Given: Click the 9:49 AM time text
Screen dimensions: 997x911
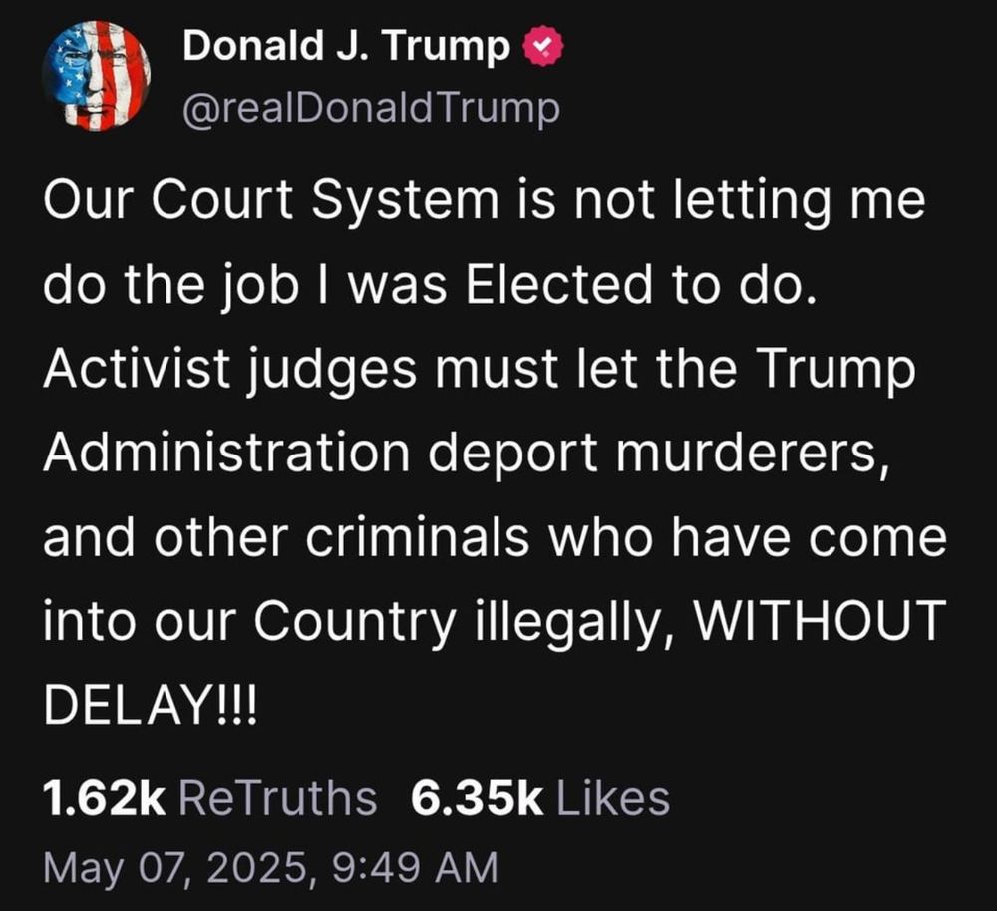Looking at the screenshot, I should click(415, 868).
